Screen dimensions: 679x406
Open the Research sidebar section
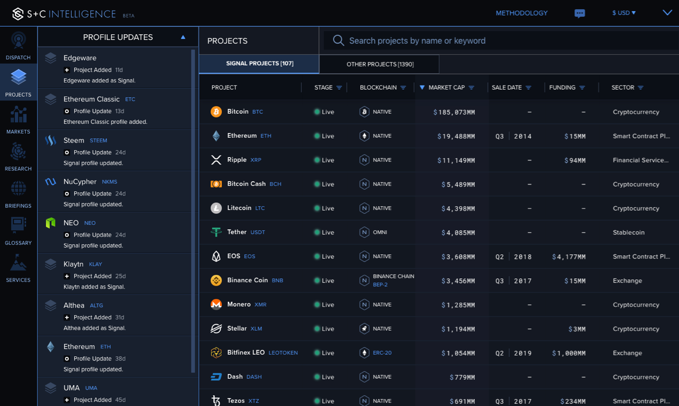tap(18, 157)
